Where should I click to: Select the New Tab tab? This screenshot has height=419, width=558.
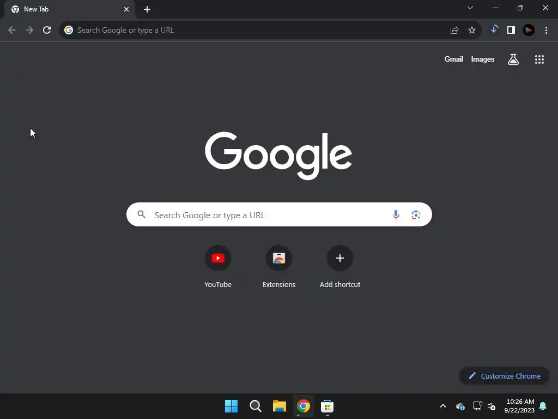(70, 10)
